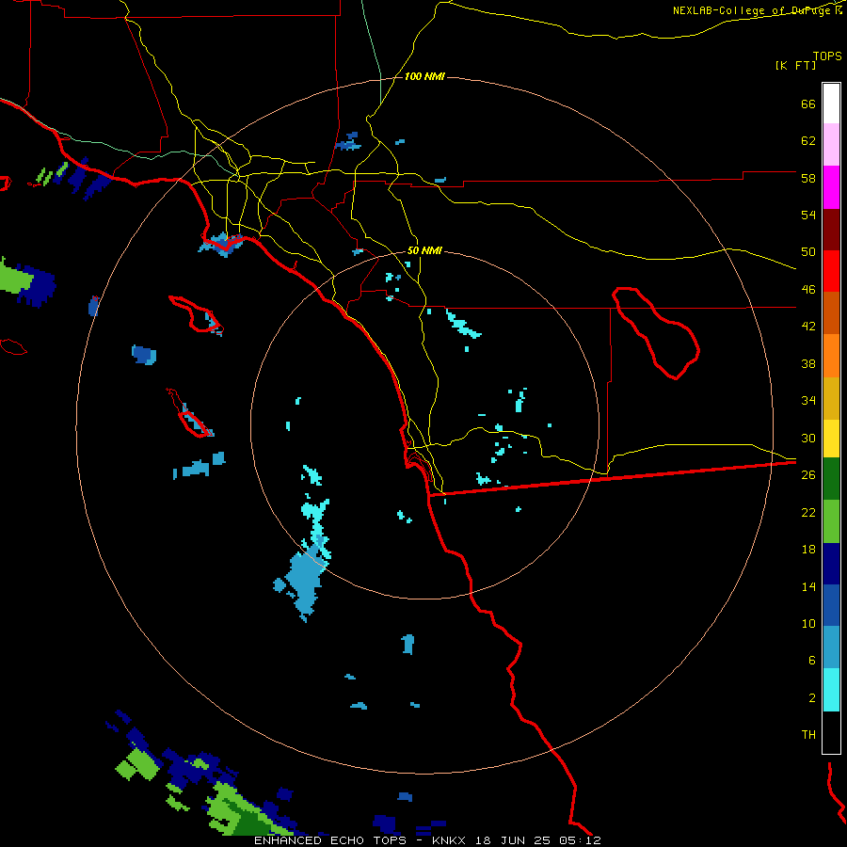Click the orange swatch between 42 and 38
This screenshot has height=847, width=847.
[831, 356]
